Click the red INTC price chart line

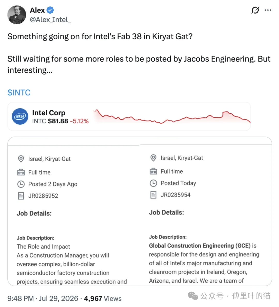(x=172, y=117)
